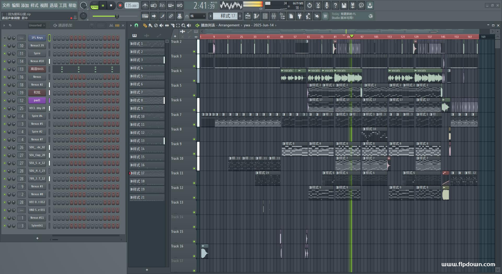
Task: Select the Draw pencil tool in playlist
Action: [145, 25]
